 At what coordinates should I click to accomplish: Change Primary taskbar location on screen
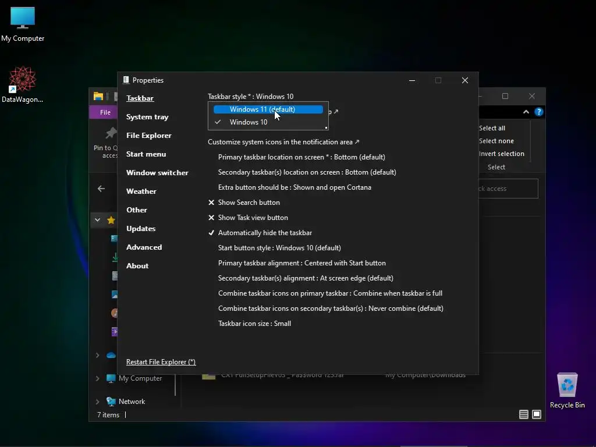(301, 157)
